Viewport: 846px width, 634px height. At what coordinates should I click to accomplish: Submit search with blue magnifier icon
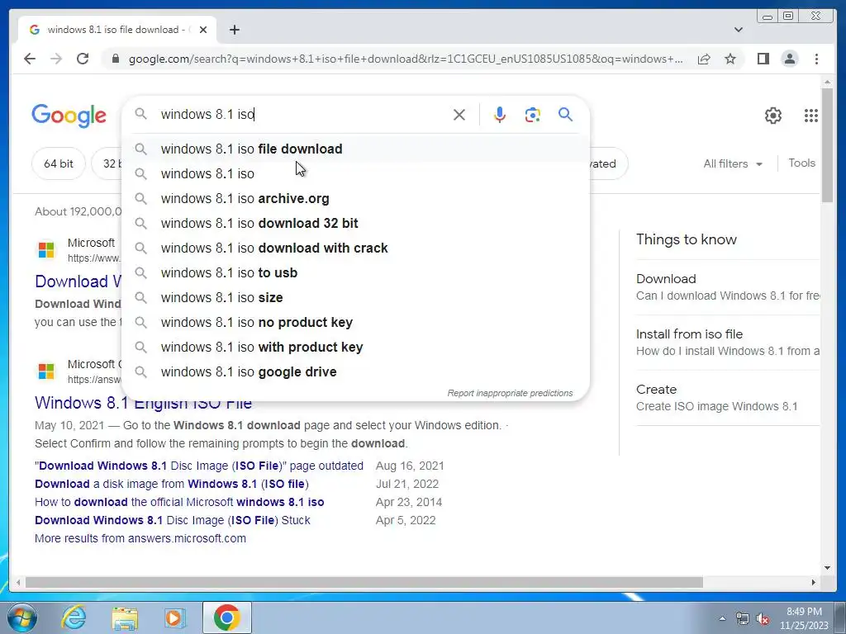click(565, 114)
